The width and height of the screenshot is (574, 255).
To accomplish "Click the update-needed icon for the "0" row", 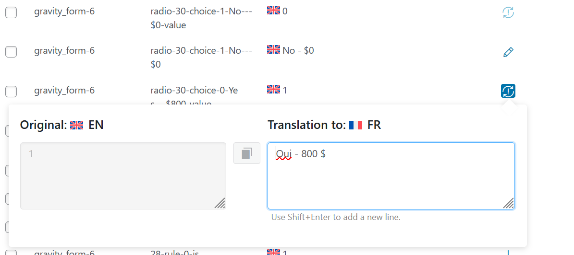I will click(508, 12).
